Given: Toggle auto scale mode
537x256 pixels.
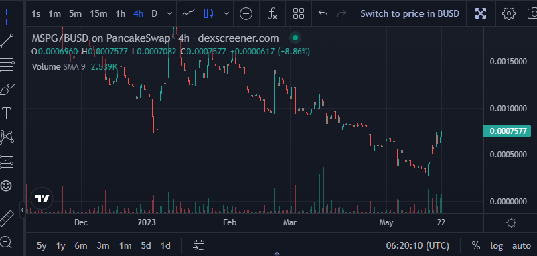Looking at the screenshot, I should (x=521, y=246).
